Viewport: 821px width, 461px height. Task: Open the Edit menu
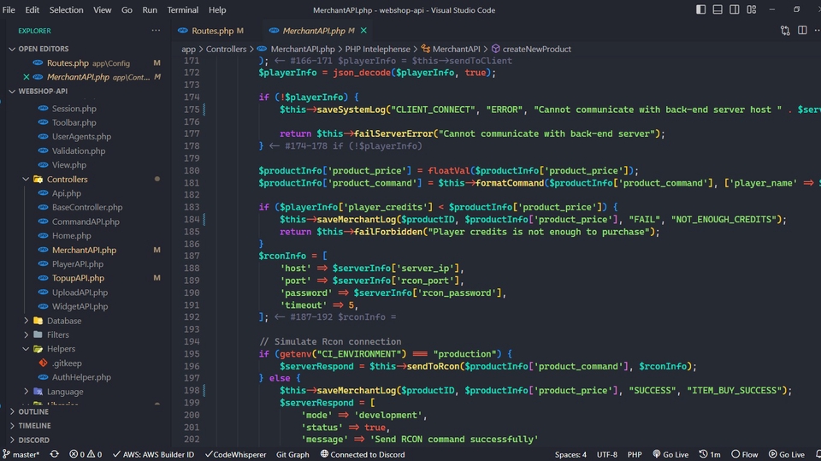coord(32,9)
